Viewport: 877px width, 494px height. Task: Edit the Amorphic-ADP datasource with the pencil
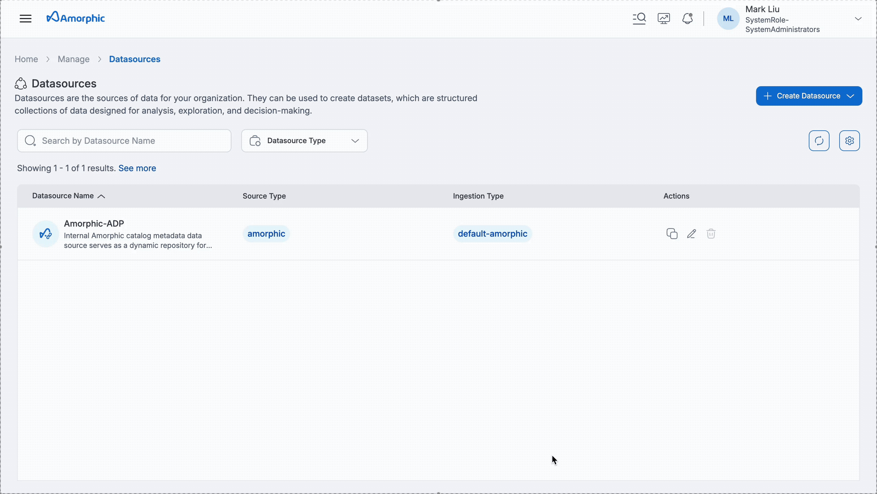click(x=692, y=234)
